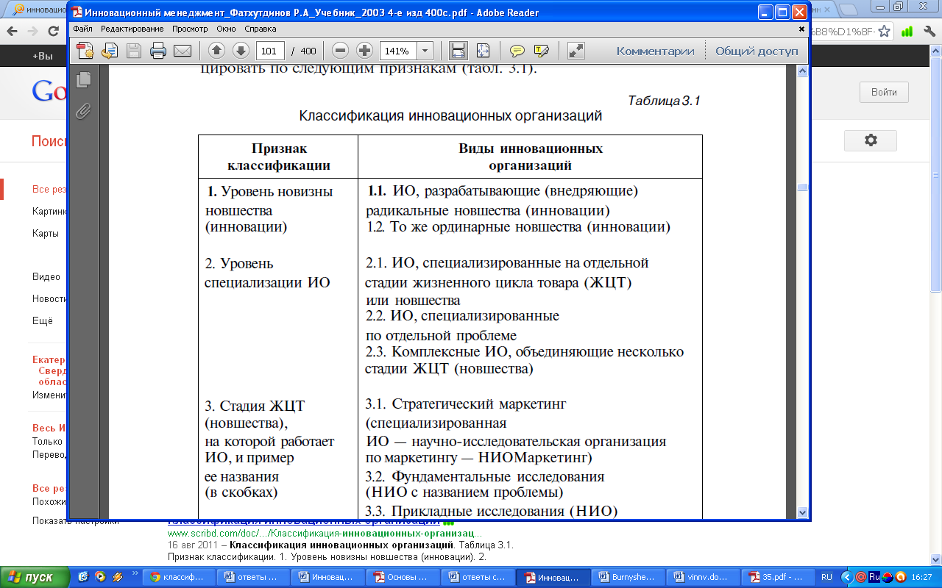Click the zoom percentage field 141%
942x588 pixels.
[398, 51]
